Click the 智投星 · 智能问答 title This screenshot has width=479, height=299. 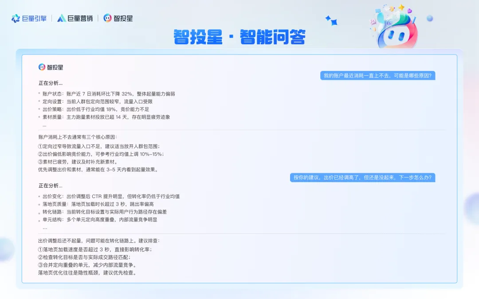pos(239,37)
